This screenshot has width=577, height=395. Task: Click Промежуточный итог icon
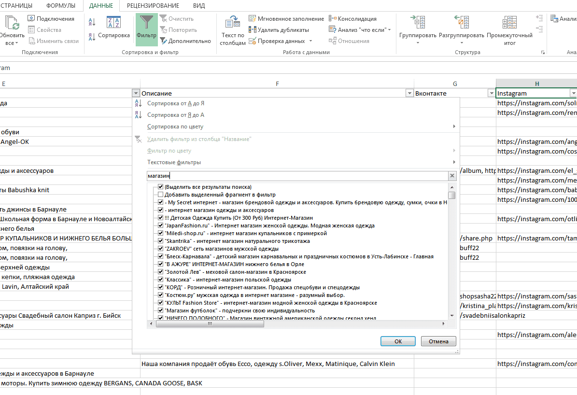click(510, 23)
